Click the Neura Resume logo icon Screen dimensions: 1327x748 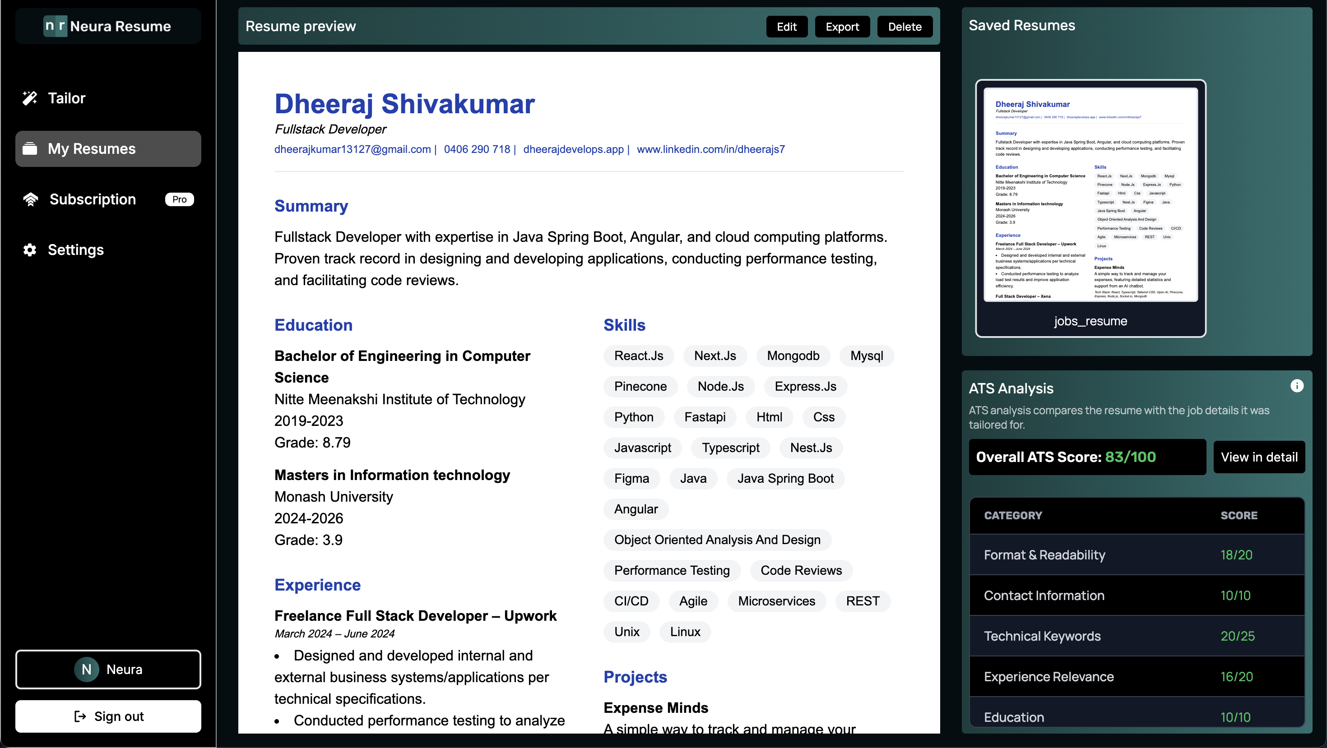(x=55, y=26)
